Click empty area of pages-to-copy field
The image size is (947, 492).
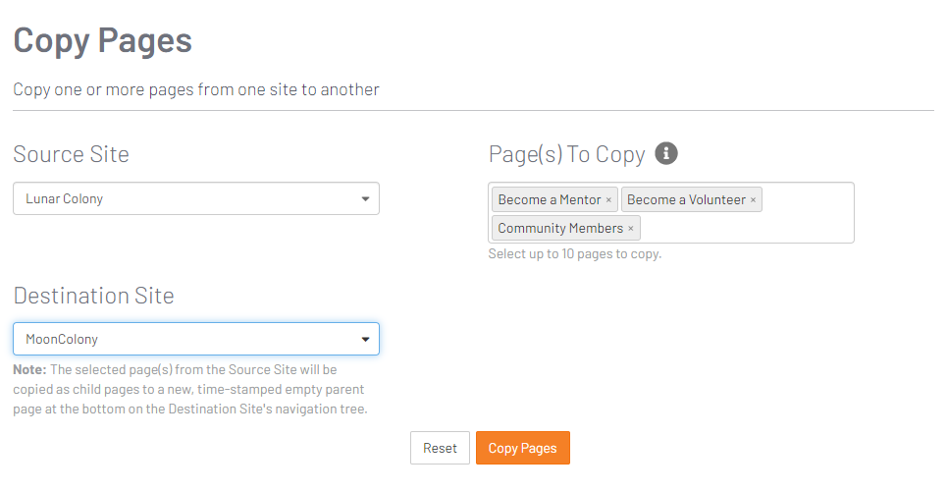coord(746,229)
